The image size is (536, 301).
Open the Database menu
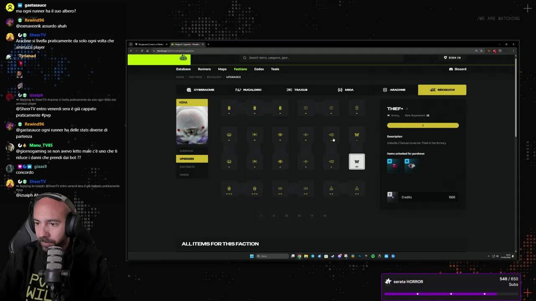(183, 69)
